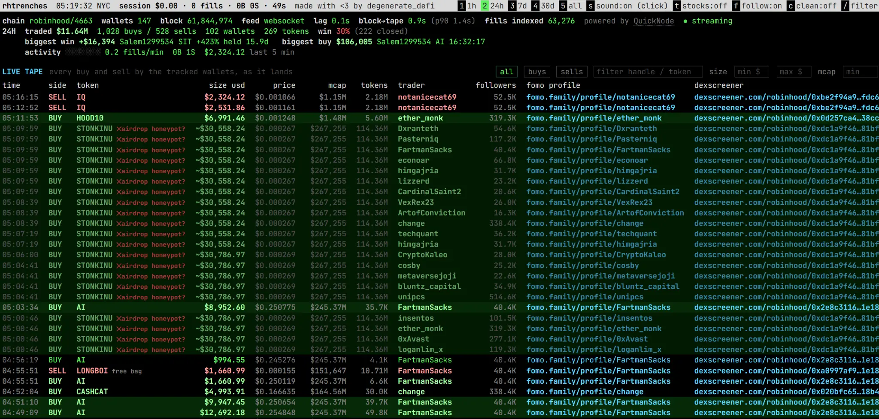Image resolution: width=879 pixels, height=419 pixels.
Task: Click the mcap column header
Action: [x=337, y=85]
